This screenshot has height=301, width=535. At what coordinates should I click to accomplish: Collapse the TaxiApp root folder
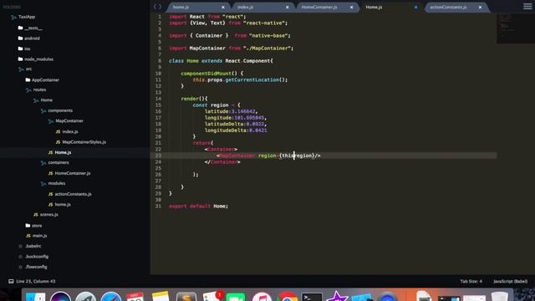(x=13, y=17)
